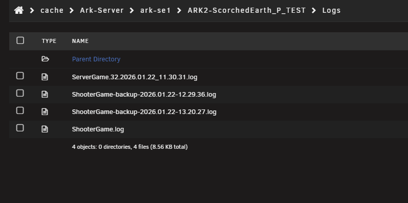Sort by NAME column header

[80, 41]
